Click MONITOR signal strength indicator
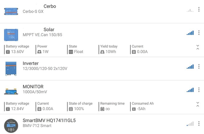 coord(190,90)
